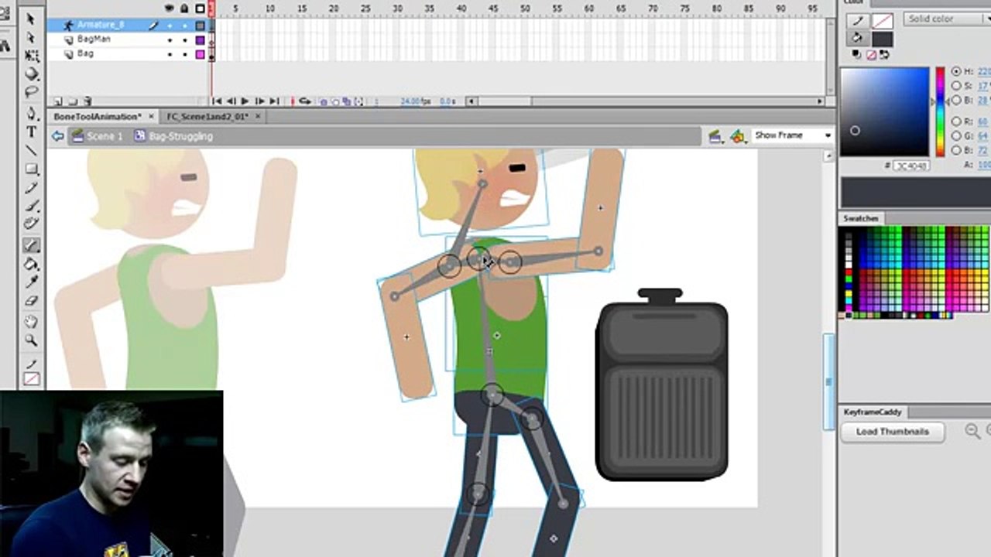This screenshot has width=991, height=557.
Task: Open the Show Frame zoom dropdown
Action: click(x=792, y=135)
